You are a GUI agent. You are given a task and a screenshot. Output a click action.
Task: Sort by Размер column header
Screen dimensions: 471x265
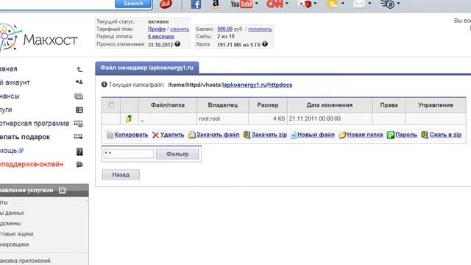268,105
